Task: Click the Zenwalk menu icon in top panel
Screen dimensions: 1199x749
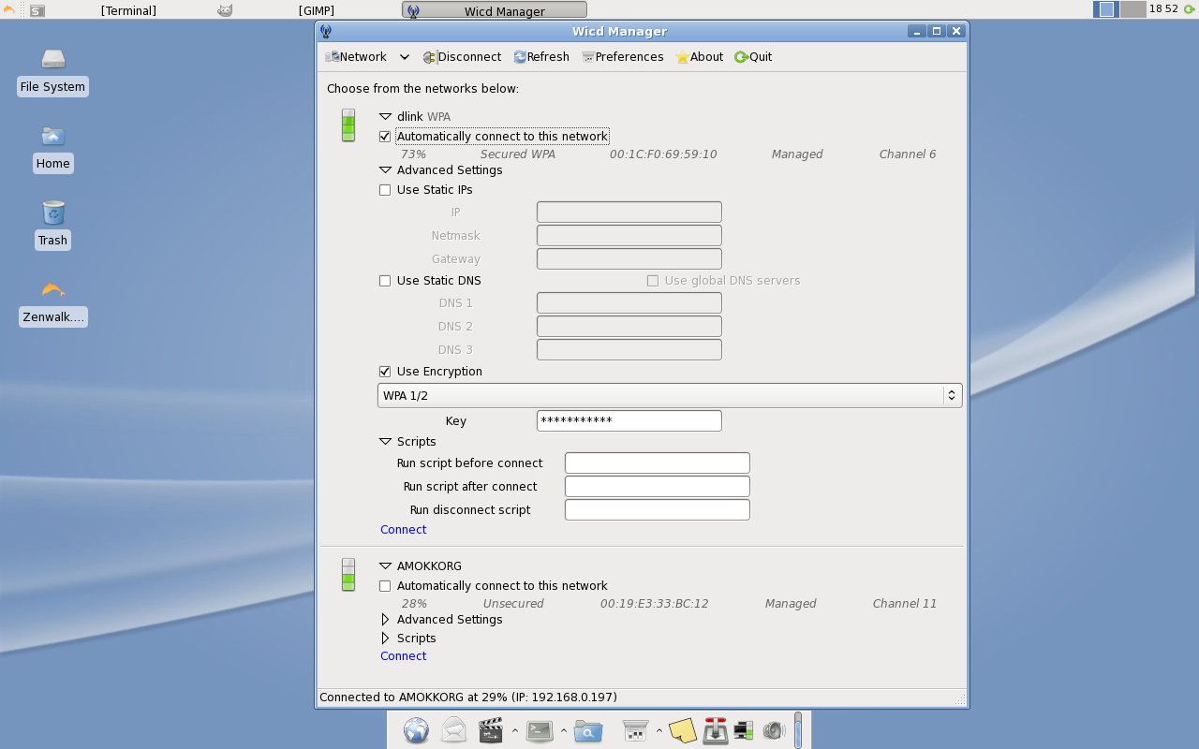Action: pyautogui.click(x=9, y=10)
